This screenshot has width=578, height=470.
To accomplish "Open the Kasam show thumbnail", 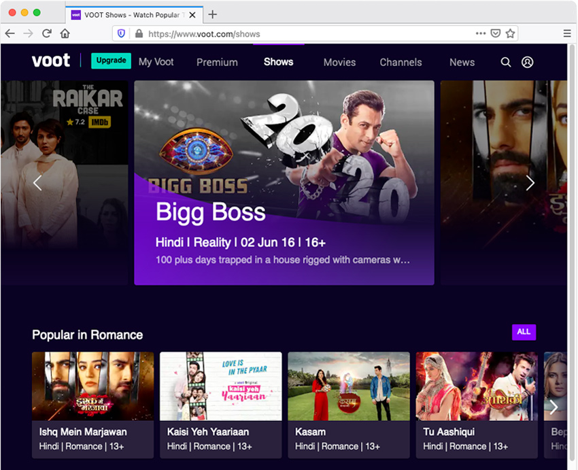I will (x=349, y=386).
